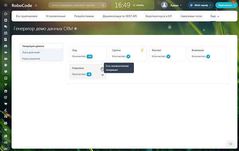
Task: Open the drive storage sidebar icon
Action: click(6, 46)
